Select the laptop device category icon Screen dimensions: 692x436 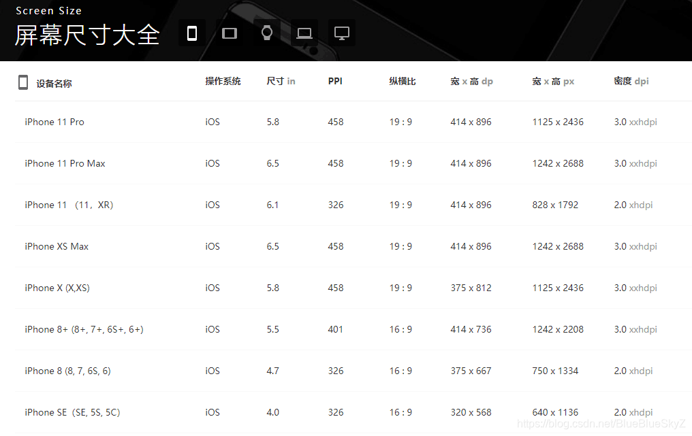tap(304, 33)
